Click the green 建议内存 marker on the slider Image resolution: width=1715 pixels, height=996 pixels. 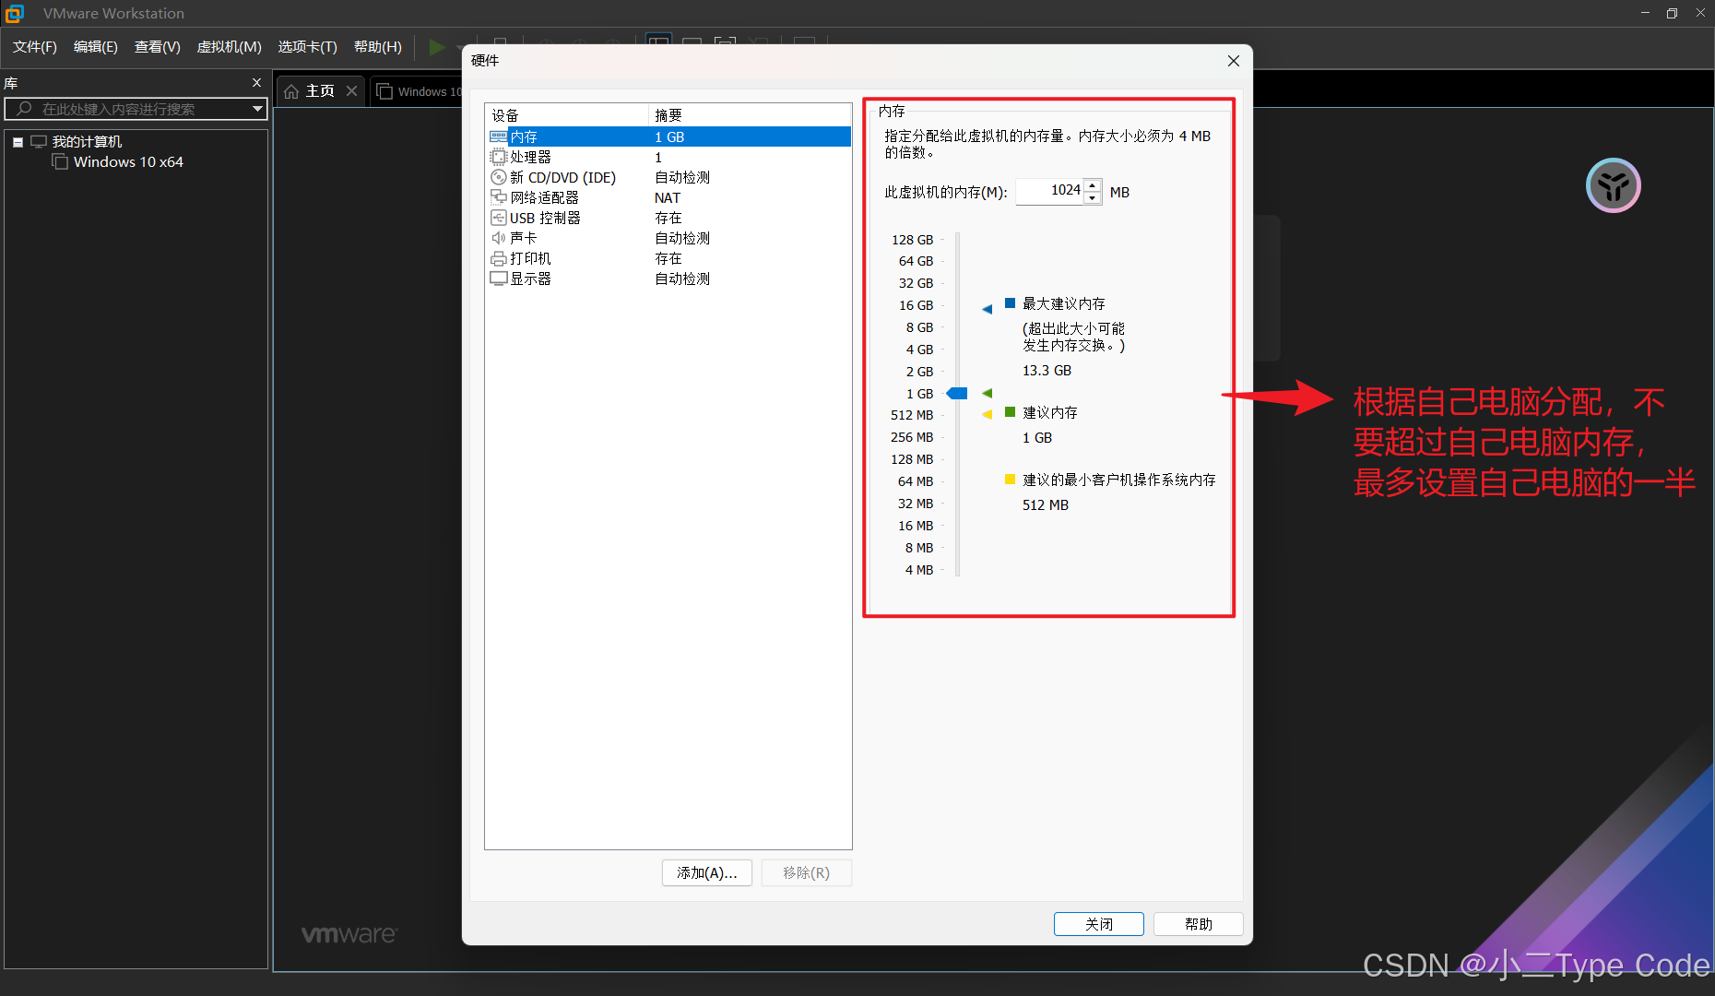[988, 393]
